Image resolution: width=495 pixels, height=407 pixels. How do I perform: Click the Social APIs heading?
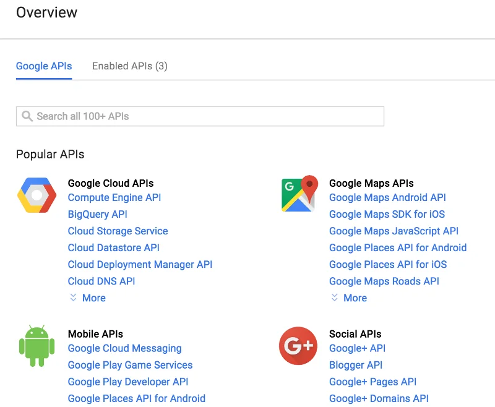pos(355,334)
